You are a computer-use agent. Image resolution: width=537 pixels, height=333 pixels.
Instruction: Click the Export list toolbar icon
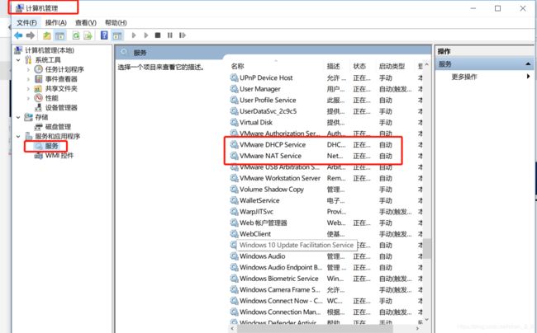click(x=88, y=35)
